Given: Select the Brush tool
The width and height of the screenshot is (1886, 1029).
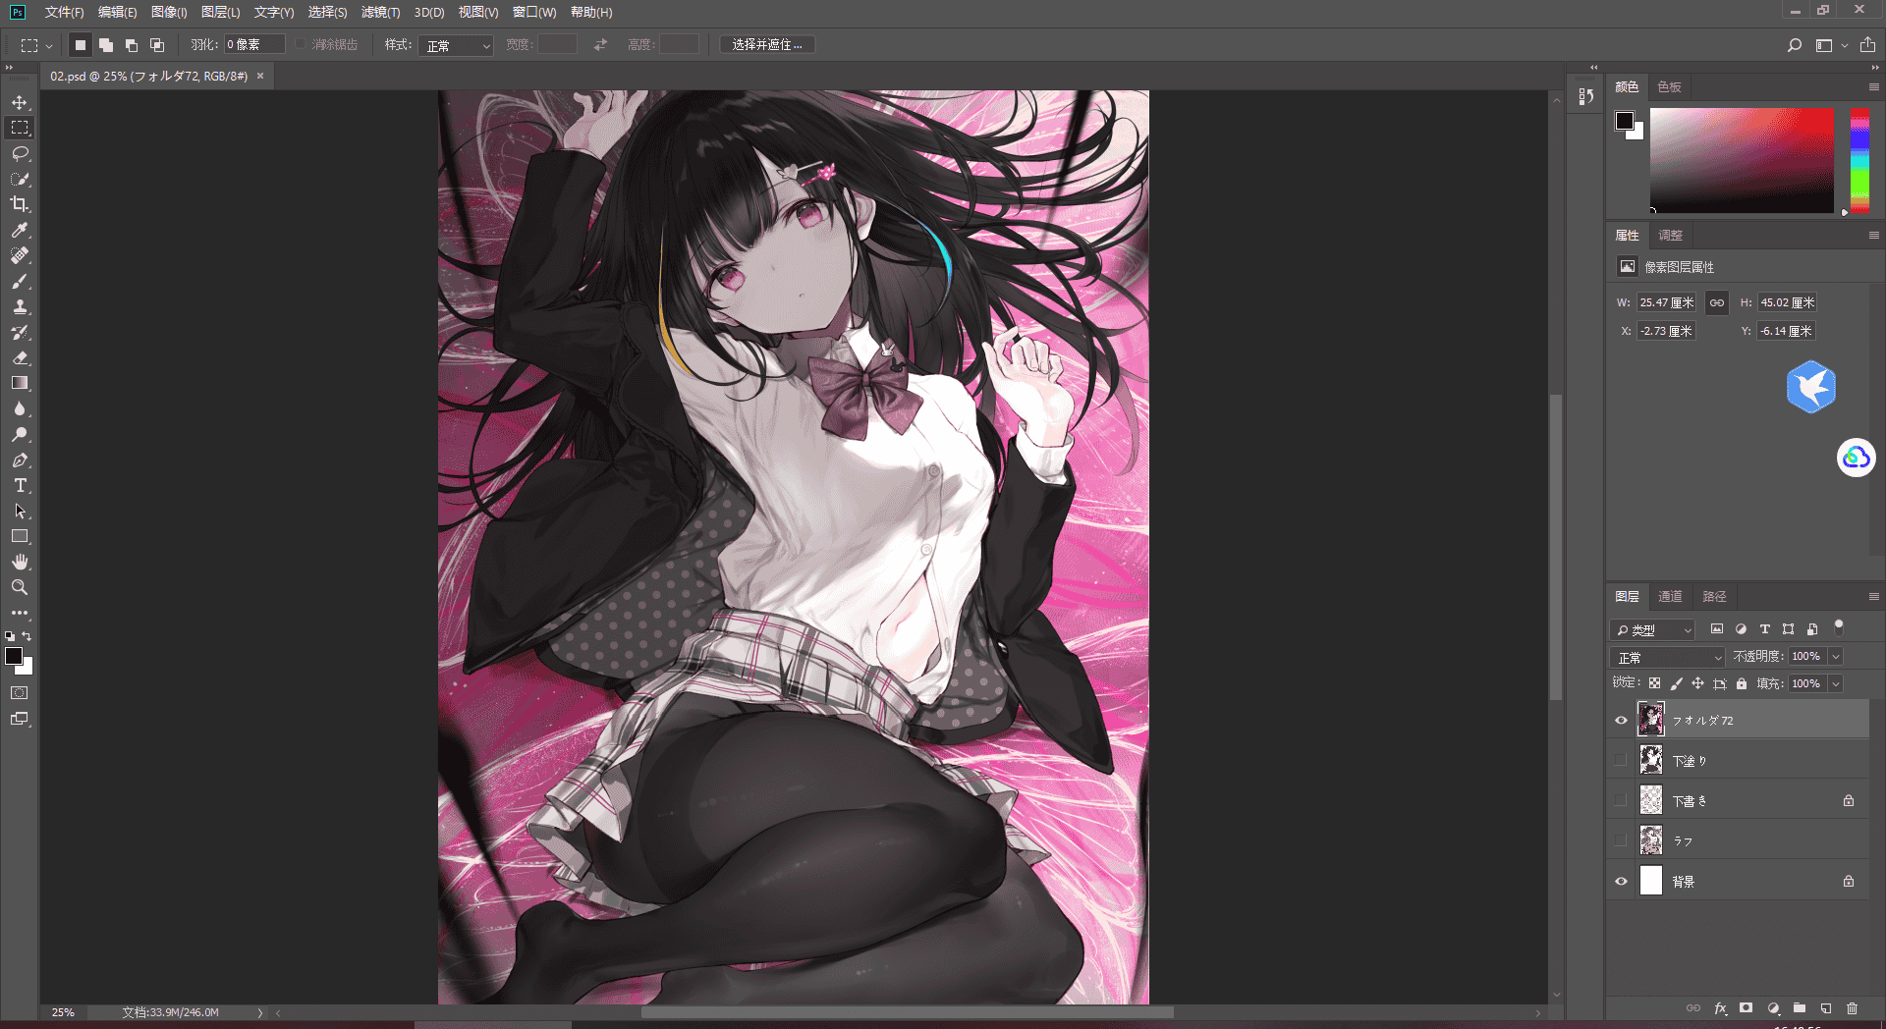Looking at the screenshot, I should pos(20,281).
